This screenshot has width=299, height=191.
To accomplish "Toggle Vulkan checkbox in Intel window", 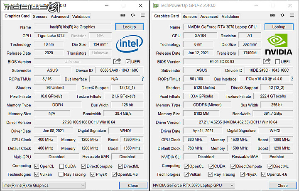I will (x=37, y=174).
